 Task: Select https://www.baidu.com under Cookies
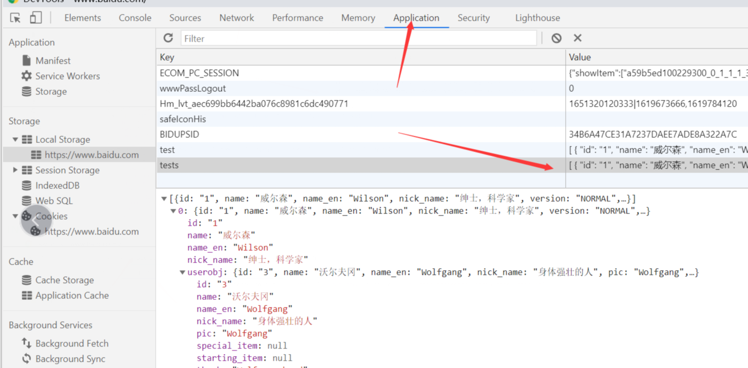[91, 231]
